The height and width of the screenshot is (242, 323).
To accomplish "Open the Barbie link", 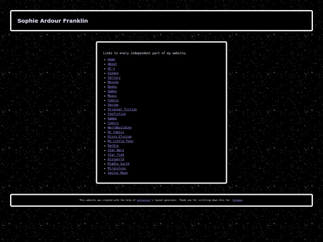I will 113,146.
